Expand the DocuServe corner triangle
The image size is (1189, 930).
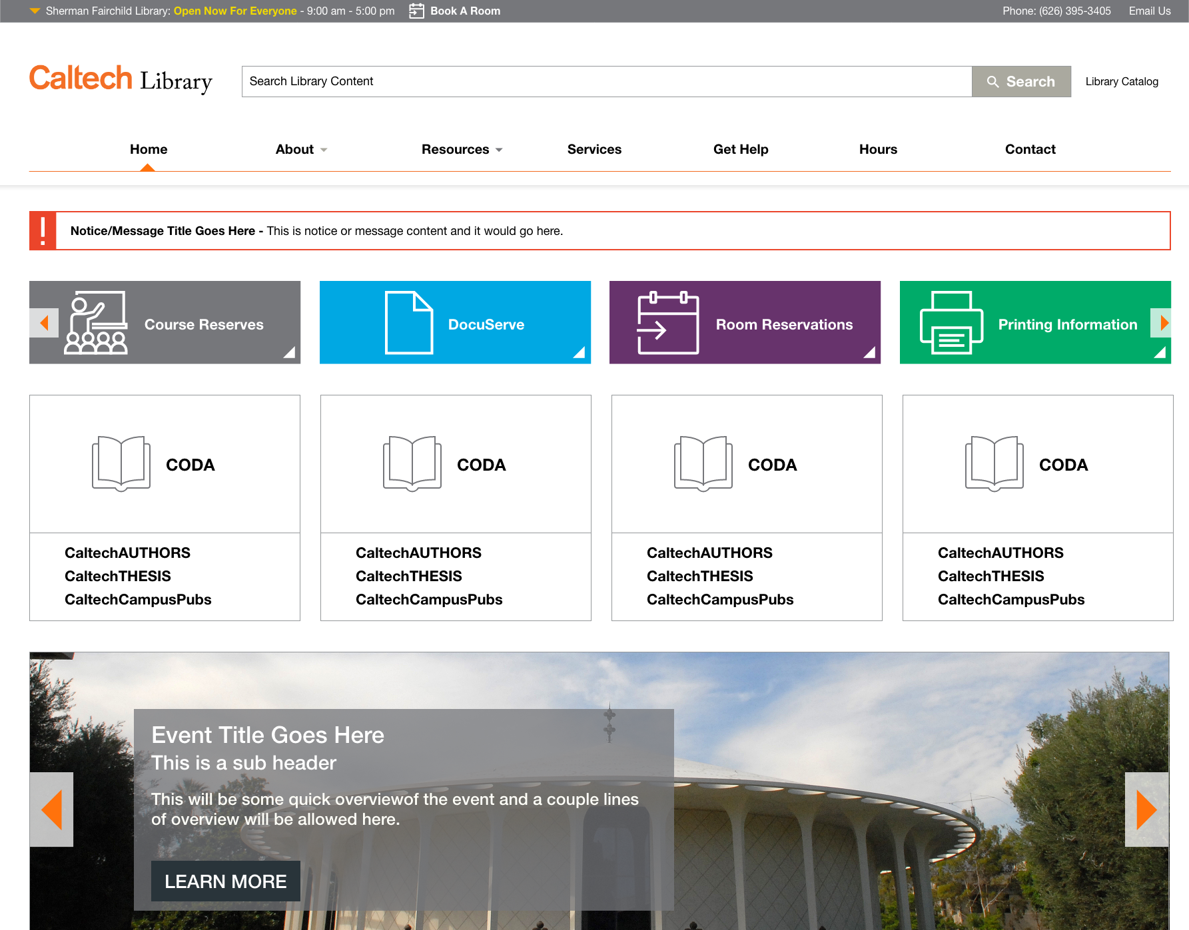pyautogui.click(x=579, y=352)
